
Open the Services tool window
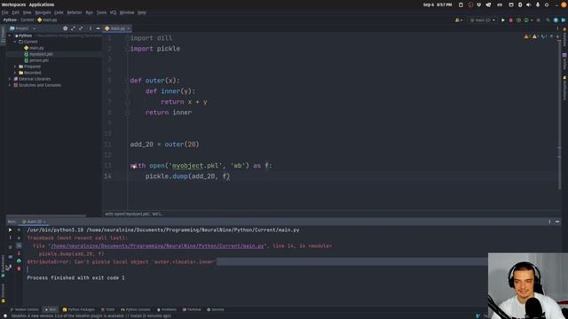pos(215,309)
